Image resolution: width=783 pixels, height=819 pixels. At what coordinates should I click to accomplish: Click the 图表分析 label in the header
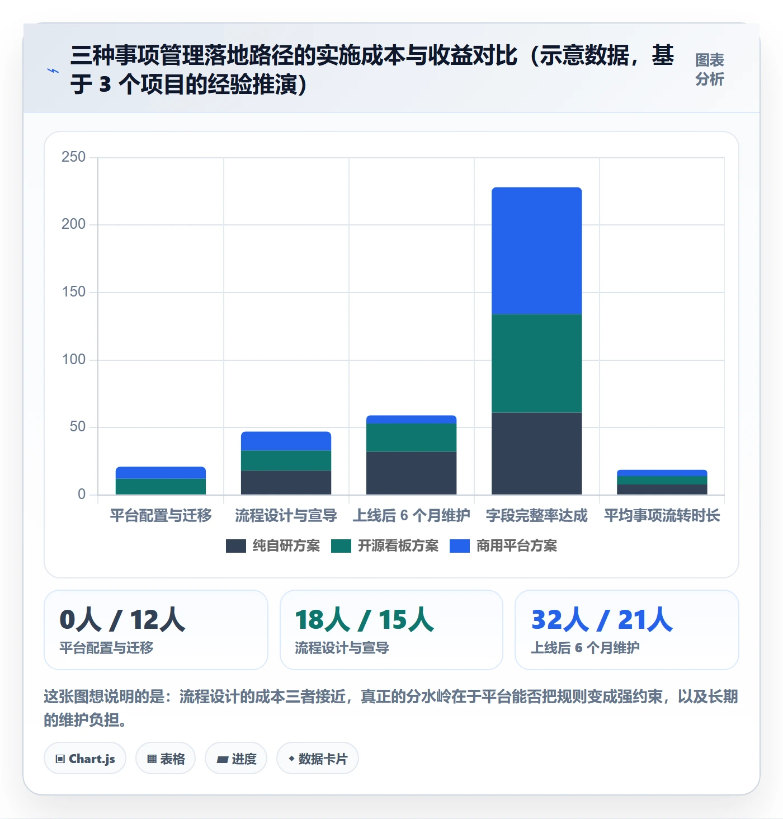click(709, 69)
